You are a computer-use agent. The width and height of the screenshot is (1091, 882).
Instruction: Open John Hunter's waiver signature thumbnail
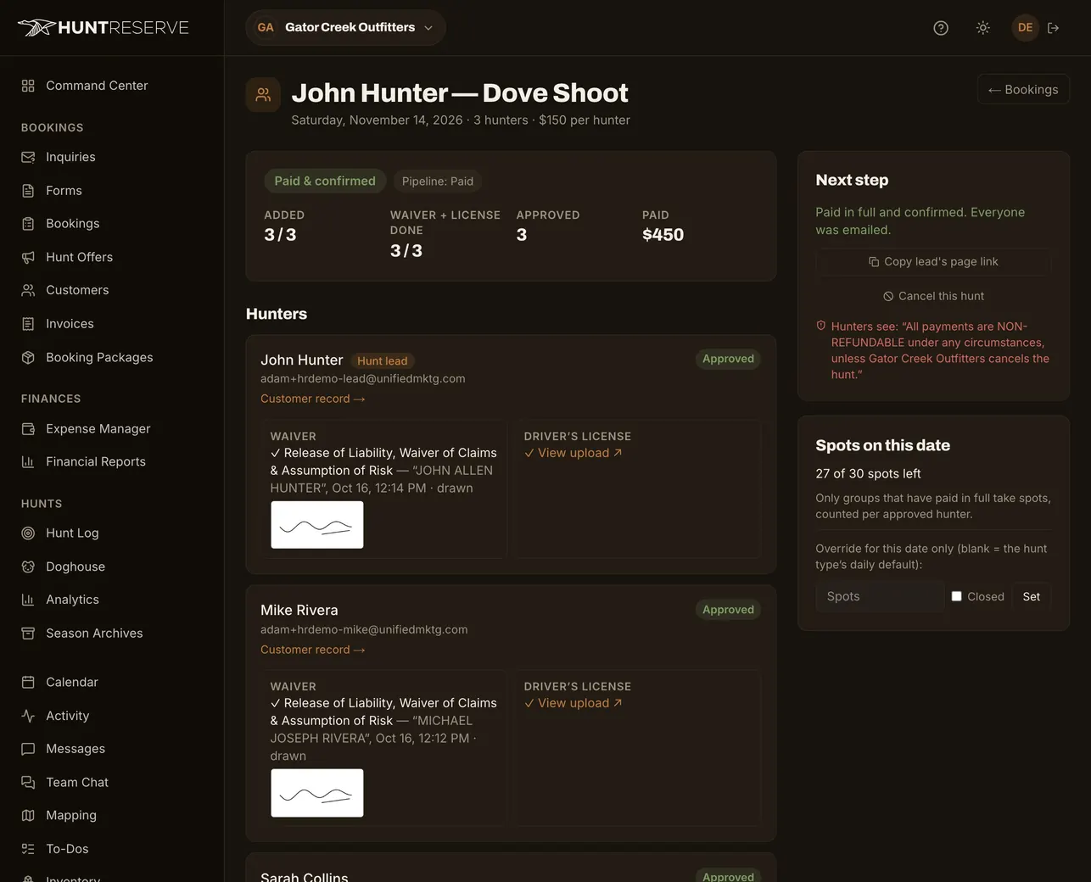tap(317, 525)
